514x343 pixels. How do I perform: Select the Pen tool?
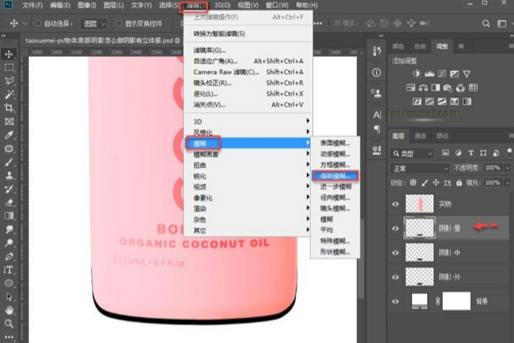coord(9,256)
